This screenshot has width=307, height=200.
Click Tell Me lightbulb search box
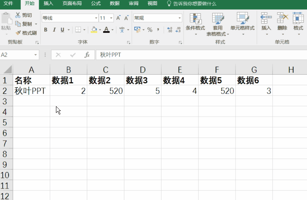191,4
